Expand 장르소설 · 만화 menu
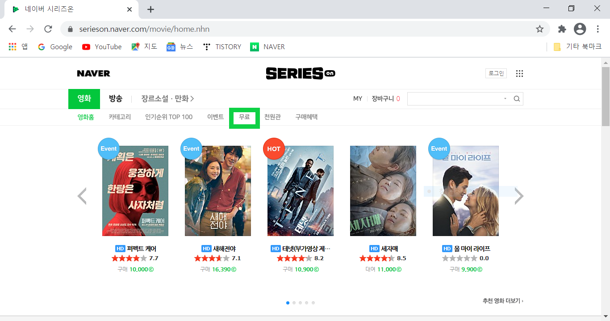The width and height of the screenshot is (610, 321). pyautogui.click(x=167, y=99)
